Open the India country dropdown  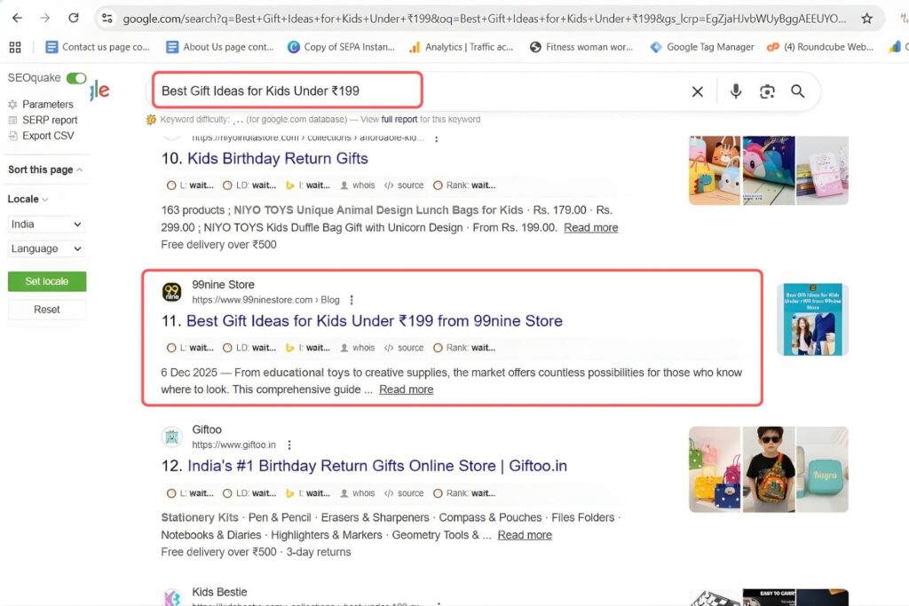pos(45,224)
